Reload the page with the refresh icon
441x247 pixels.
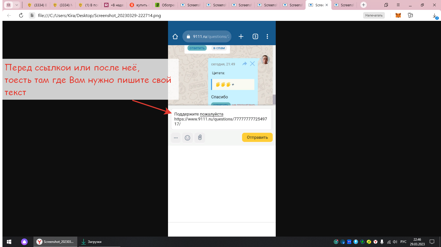[21, 15]
